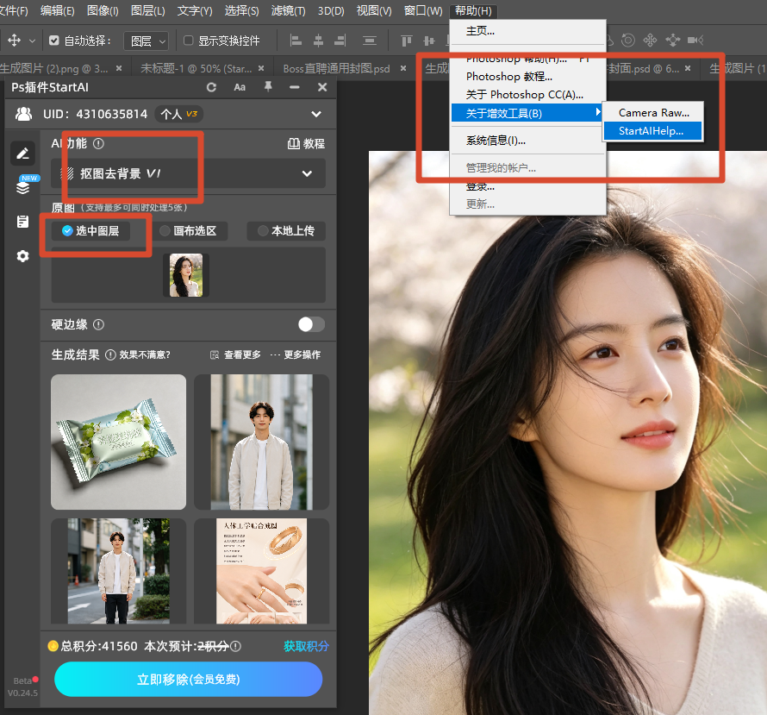The width and height of the screenshot is (767, 715).
Task: Open the 图层 auto-select dropdown
Action: pos(146,41)
